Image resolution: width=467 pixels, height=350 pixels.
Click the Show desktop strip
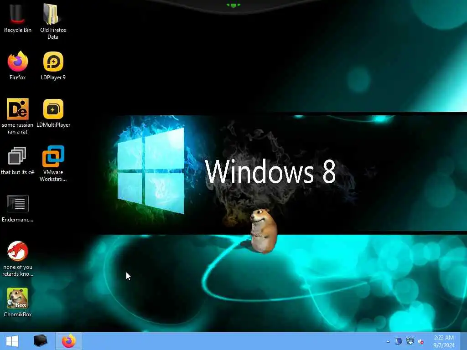click(x=463, y=341)
